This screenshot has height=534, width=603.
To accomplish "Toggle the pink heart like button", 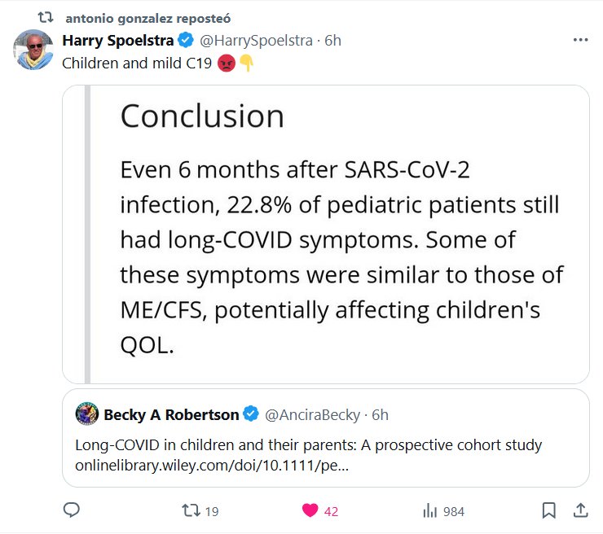I will [x=310, y=510].
